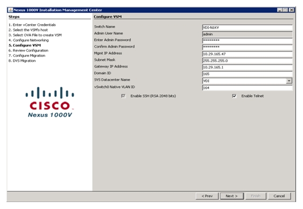This screenshot has width=303, height=209.
Task: Toggle Enable SSH (RSA 2048 bits) checkbox
Action: [x=123, y=96]
